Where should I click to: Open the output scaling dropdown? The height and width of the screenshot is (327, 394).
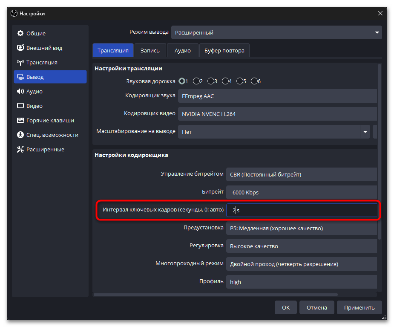[365, 132]
